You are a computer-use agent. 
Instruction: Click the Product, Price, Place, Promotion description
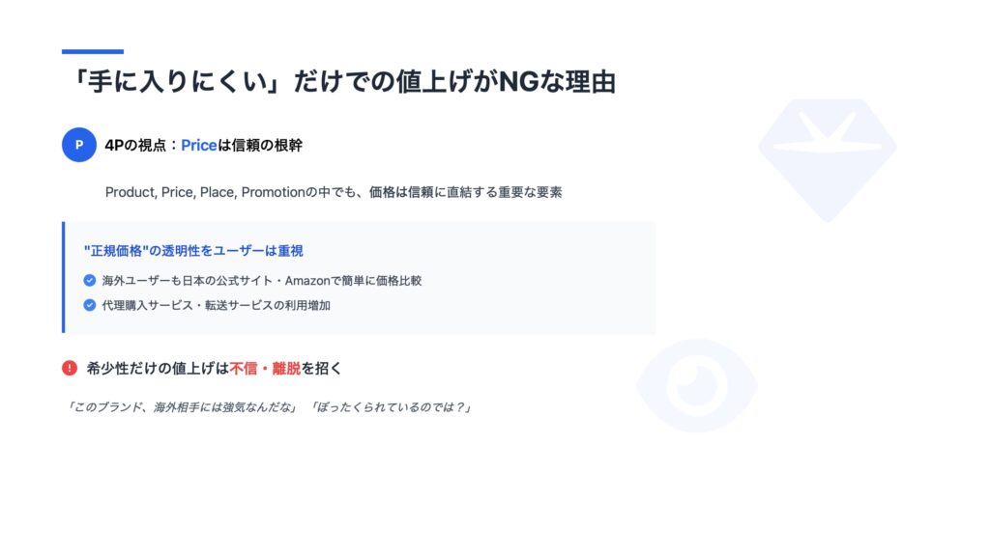[x=334, y=192]
